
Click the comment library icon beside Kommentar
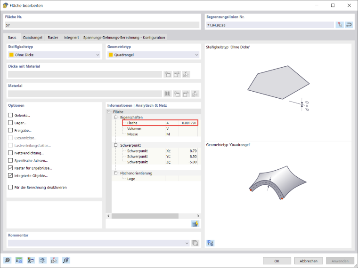[x=195, y=243]
